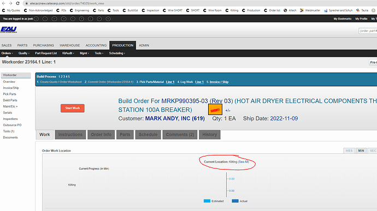377x211 pixels.
Task: Expand Maint/Etc + in the sidebar
Action: 10,106
